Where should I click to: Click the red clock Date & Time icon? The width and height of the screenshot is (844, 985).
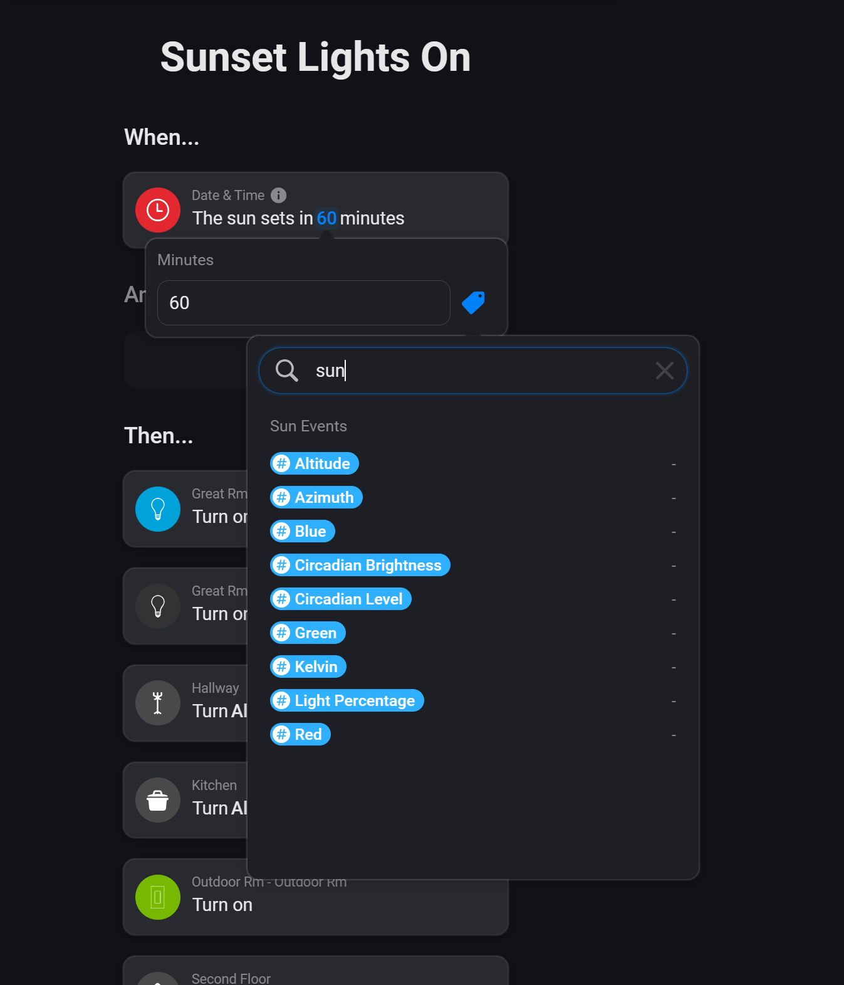[x=158, y=210]
